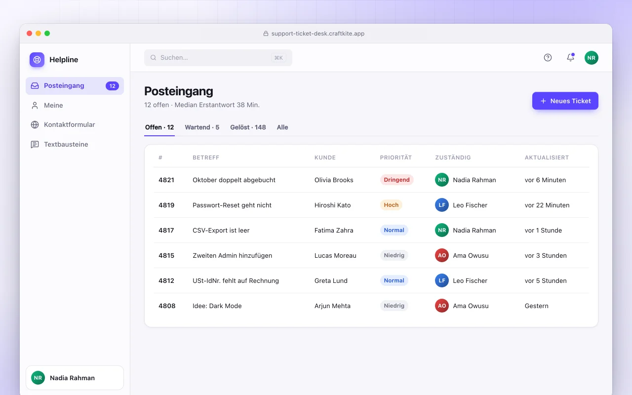Click the Dringend priority badge
Viewport: 632px width, 395px height.
tap(397, 180)
